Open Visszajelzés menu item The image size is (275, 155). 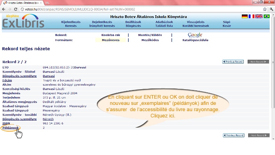[196, 22]
